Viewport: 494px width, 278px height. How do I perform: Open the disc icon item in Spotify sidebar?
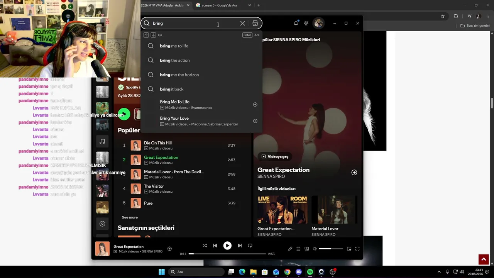[x=102, y=224]
